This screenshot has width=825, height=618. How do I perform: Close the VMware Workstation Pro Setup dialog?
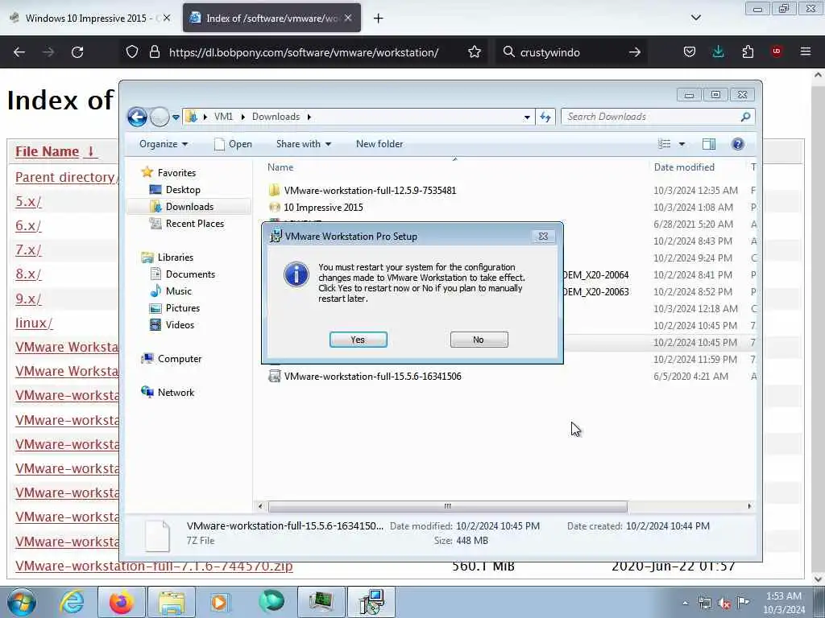click(543, 237)
